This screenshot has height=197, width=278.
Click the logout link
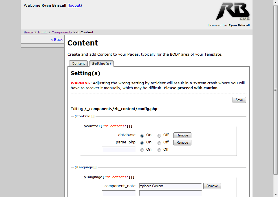[75, 5]
